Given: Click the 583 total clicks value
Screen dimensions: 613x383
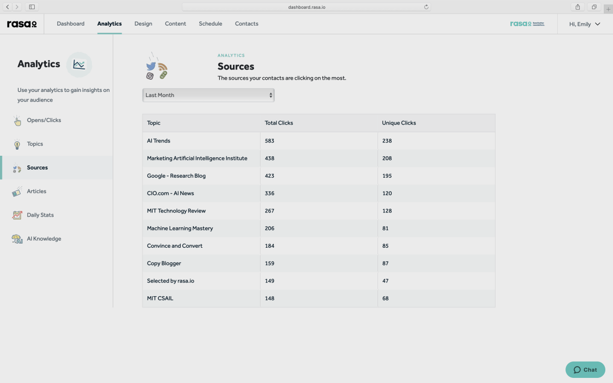Looking at the screenshot, I should click(x=269, y=141).
